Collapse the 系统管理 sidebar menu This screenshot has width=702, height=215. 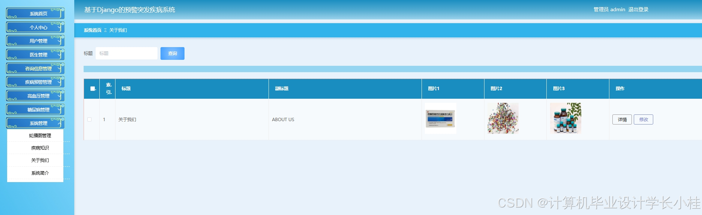pos(35,123)
